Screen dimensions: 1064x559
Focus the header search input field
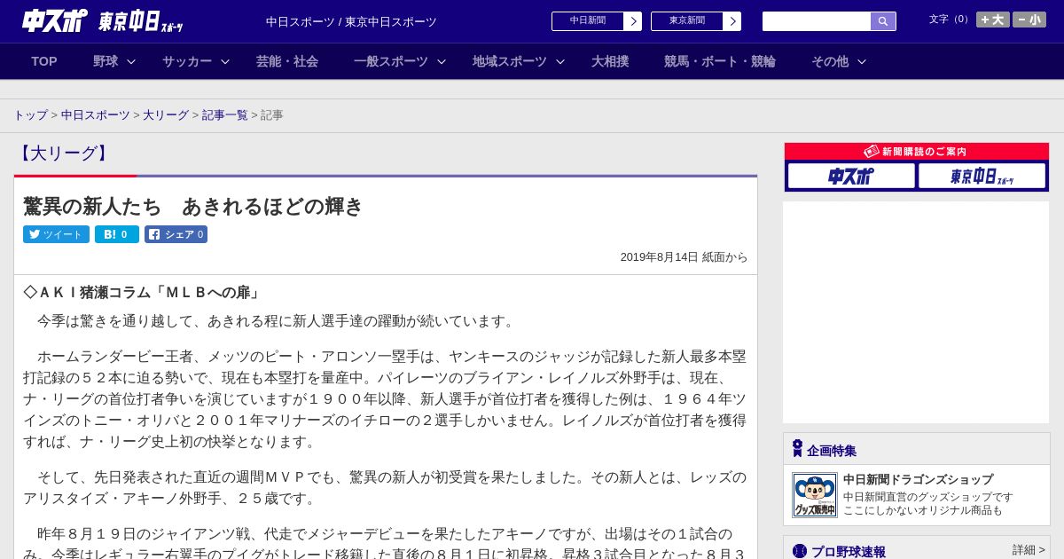817,21
